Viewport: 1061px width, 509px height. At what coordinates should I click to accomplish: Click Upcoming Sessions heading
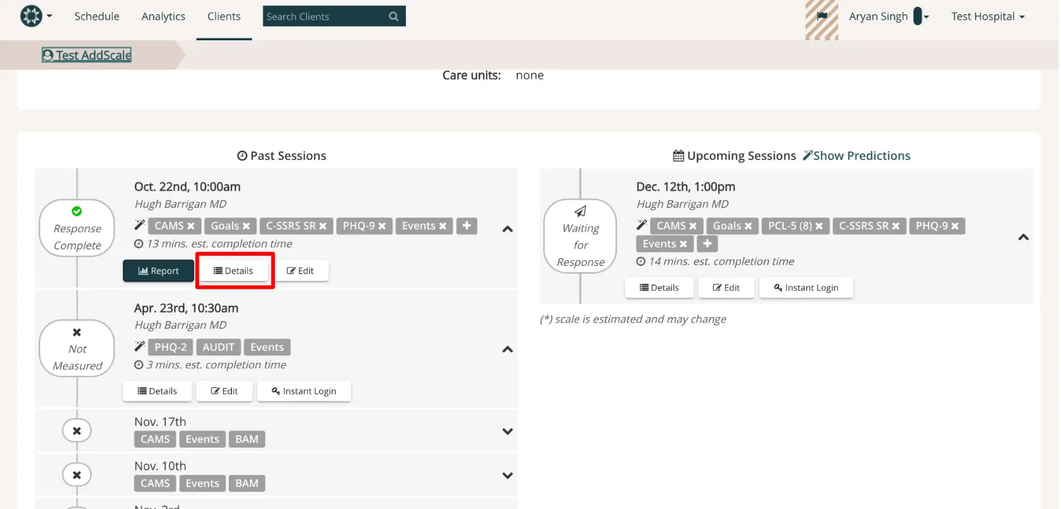735,156
